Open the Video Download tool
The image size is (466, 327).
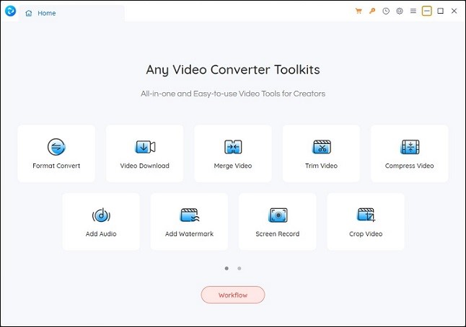click(x=145, y=153)
